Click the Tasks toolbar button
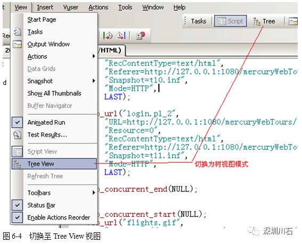 click(199, 21)
